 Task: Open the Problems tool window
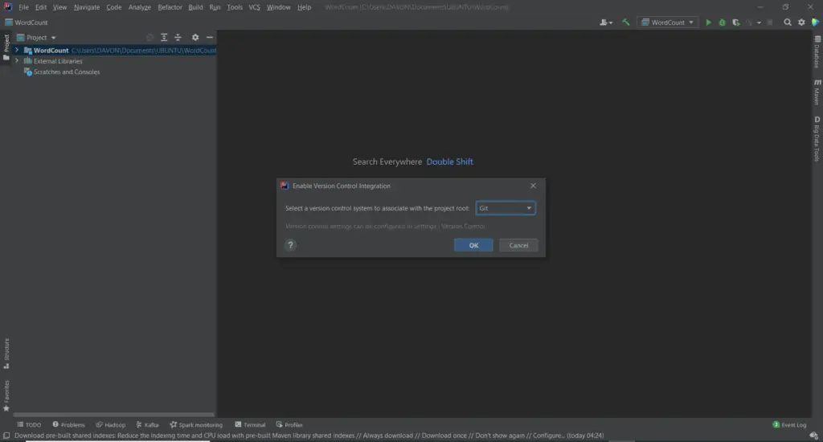tap(68, 424)
